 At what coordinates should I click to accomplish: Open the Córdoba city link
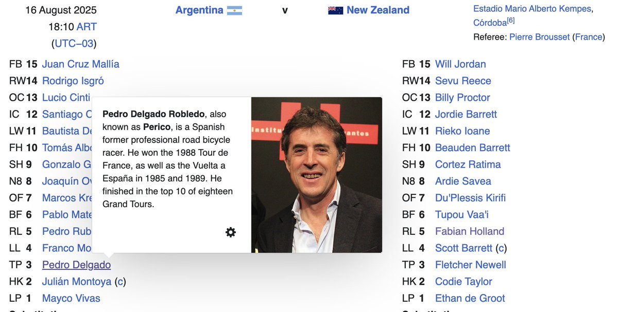pos(490,23)
